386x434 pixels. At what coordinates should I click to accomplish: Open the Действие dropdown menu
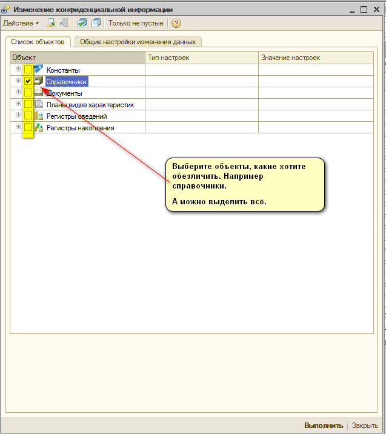tap(21, 23)
